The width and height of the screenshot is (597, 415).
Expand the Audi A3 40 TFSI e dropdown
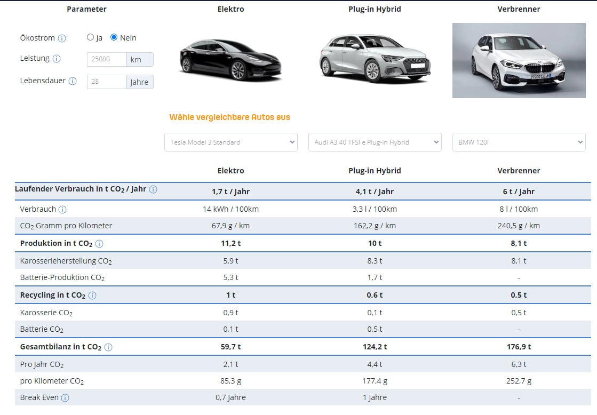[375, 142]
